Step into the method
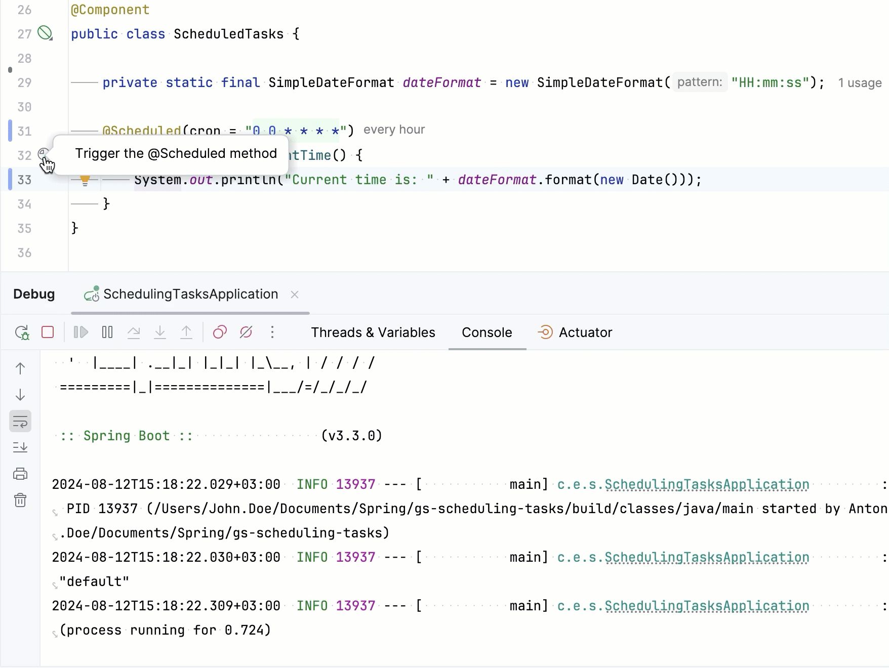This screenshot has width=889, height=668. pos(160,332)
